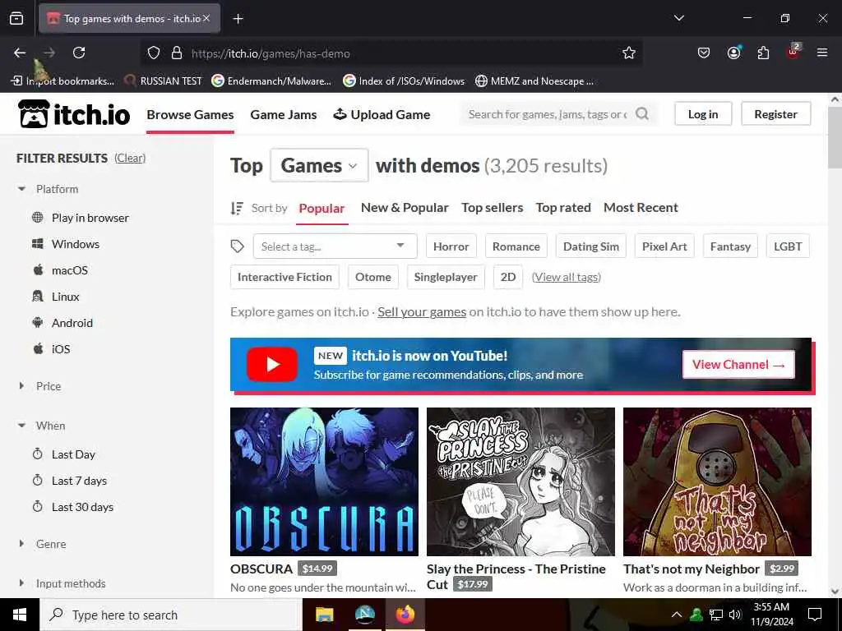Bookmark this page with the star icon
Screen dimensions: 842x631
pyautogui.click(x=629, y=53)
